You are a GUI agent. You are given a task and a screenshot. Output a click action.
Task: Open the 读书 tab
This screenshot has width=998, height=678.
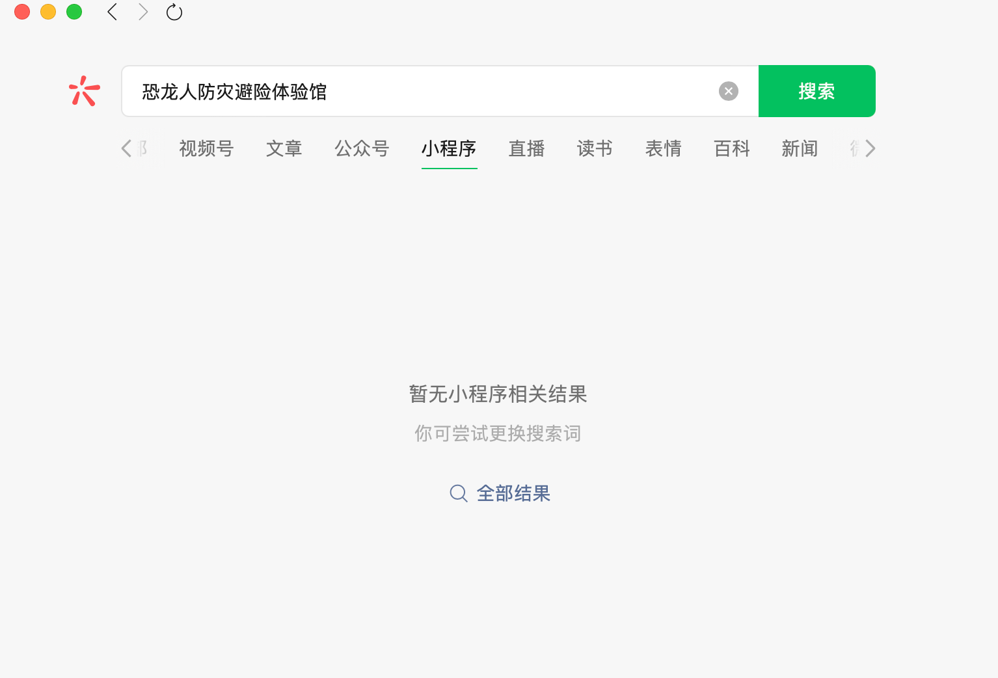595,148
